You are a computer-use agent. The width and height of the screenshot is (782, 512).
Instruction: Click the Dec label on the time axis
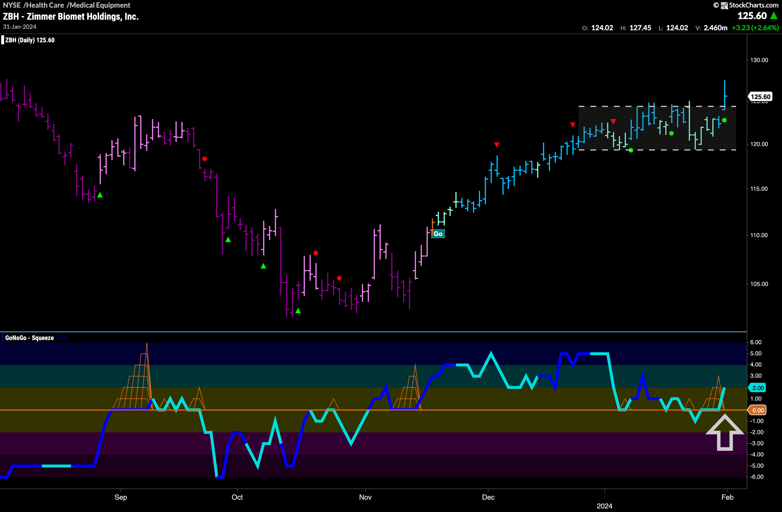pos(488,497)
